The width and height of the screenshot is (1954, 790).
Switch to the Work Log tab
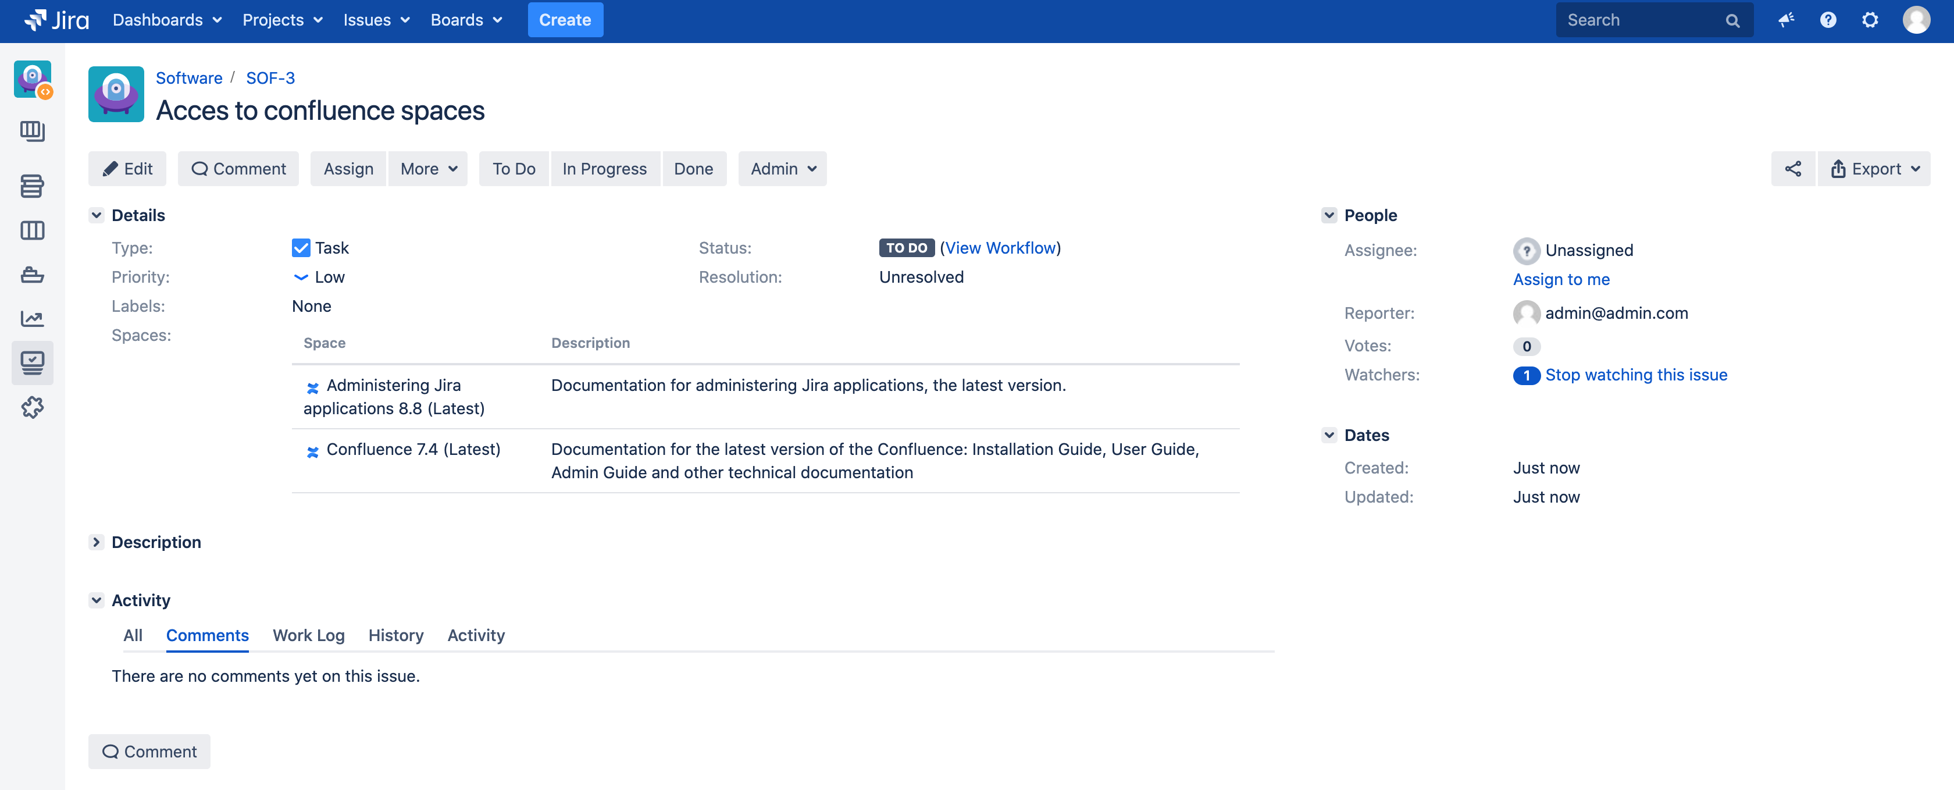point(308,635)
